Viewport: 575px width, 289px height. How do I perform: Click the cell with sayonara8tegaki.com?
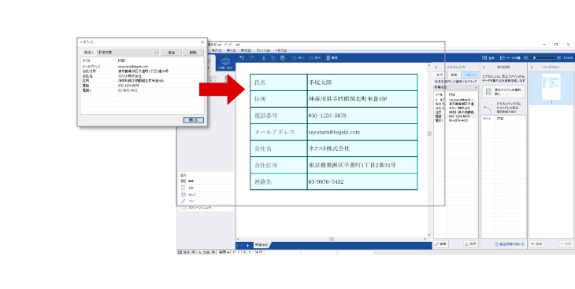(362, 132)
